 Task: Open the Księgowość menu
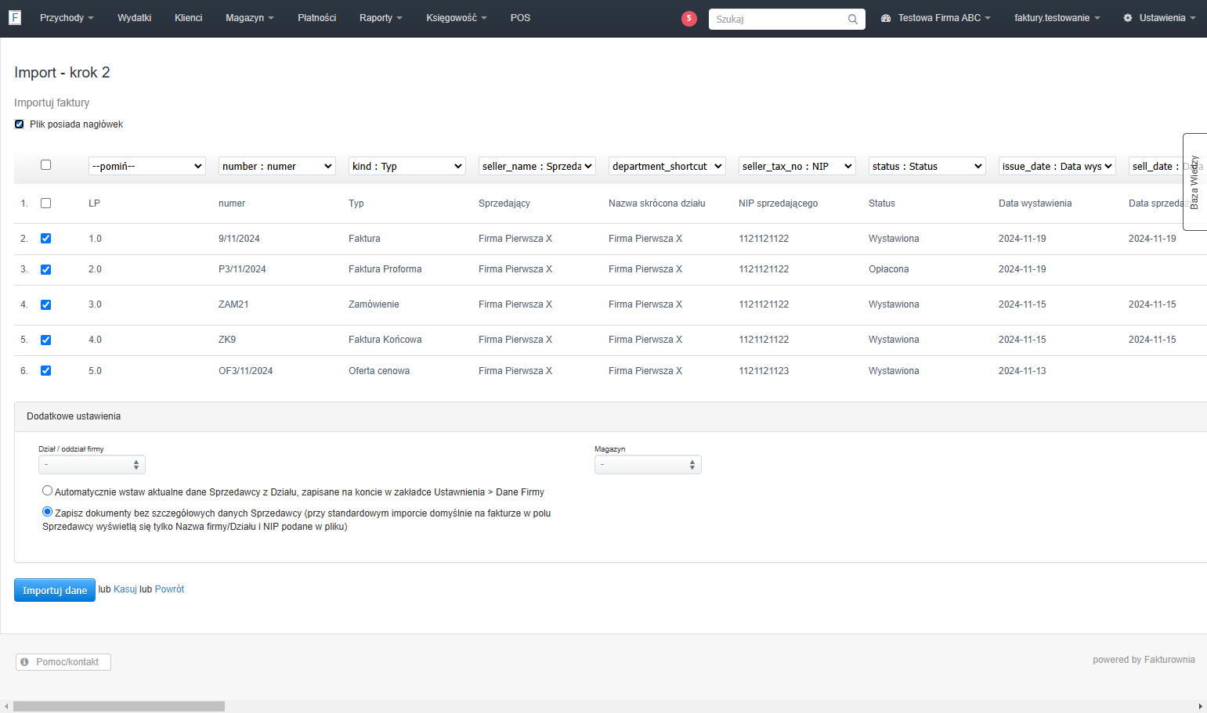(x=456, y=18)
